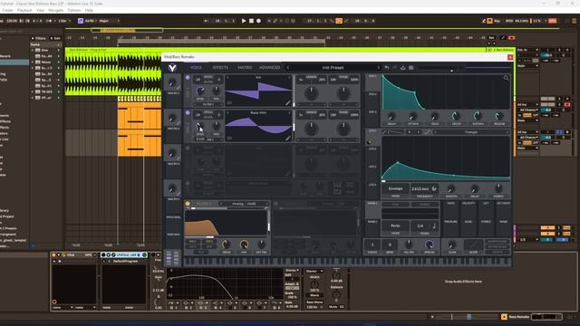Close the Vital/Bass Remake plugin window

pyautogui.click(x=510, y=57)
